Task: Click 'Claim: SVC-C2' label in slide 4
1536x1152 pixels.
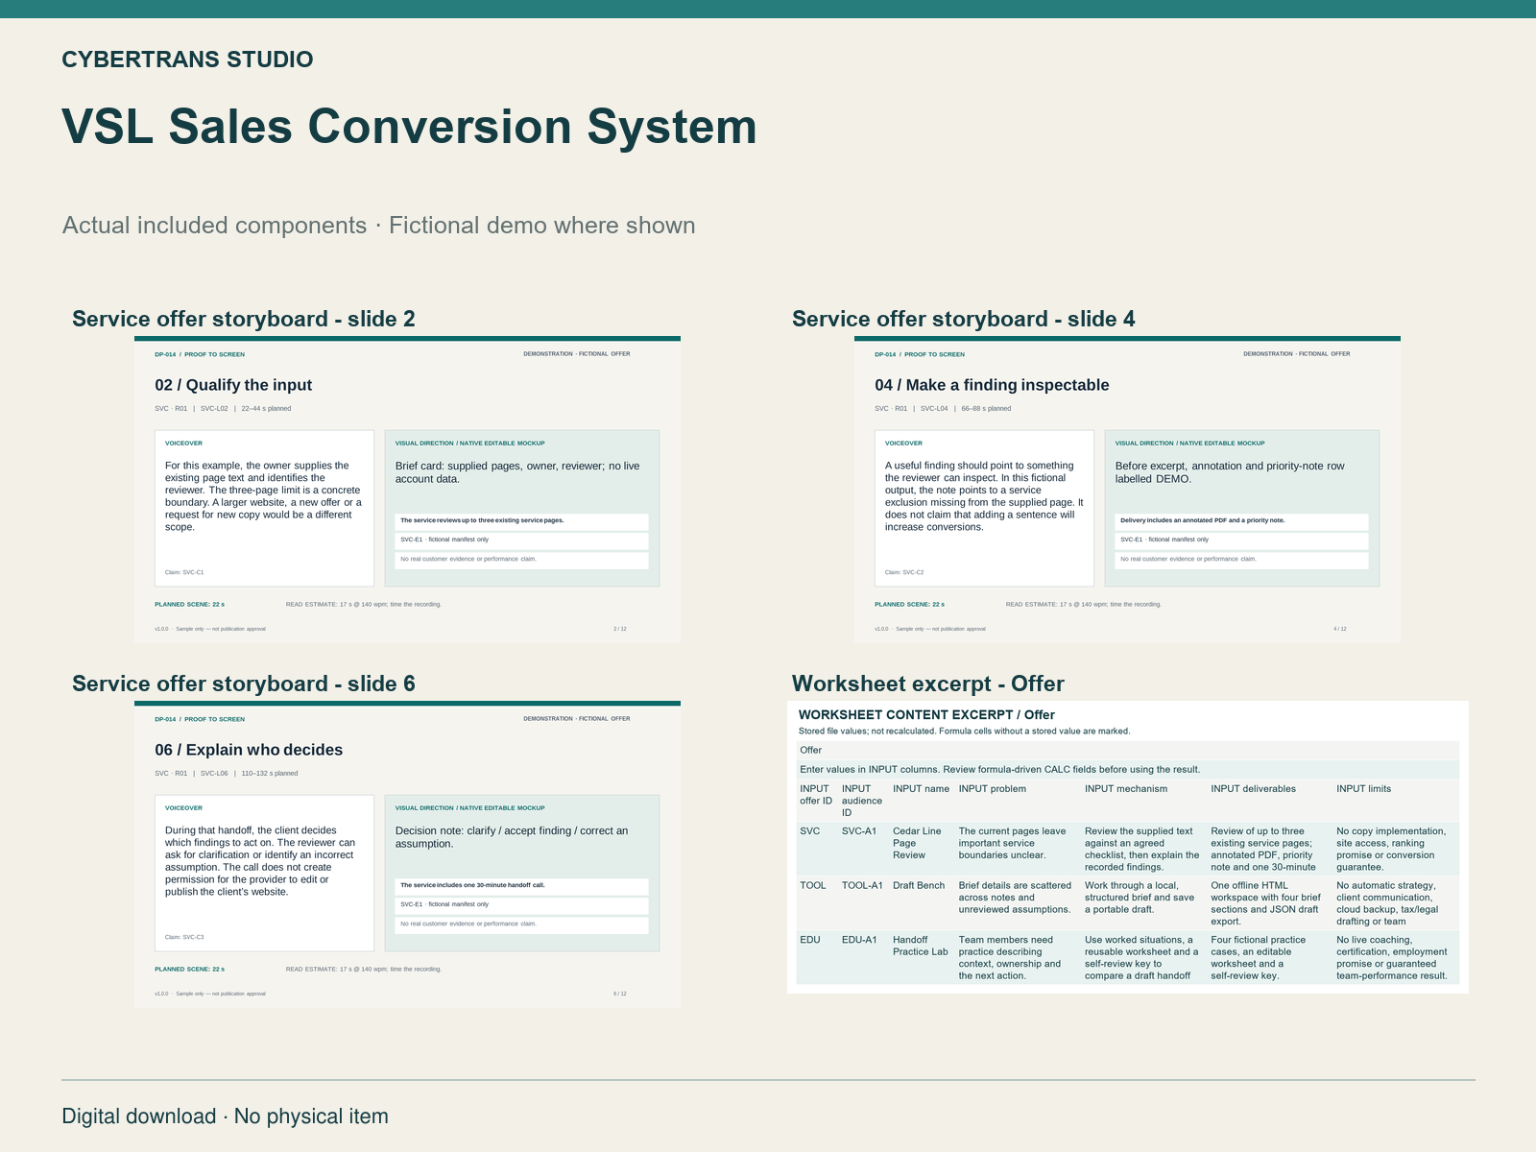Action: 904,572
